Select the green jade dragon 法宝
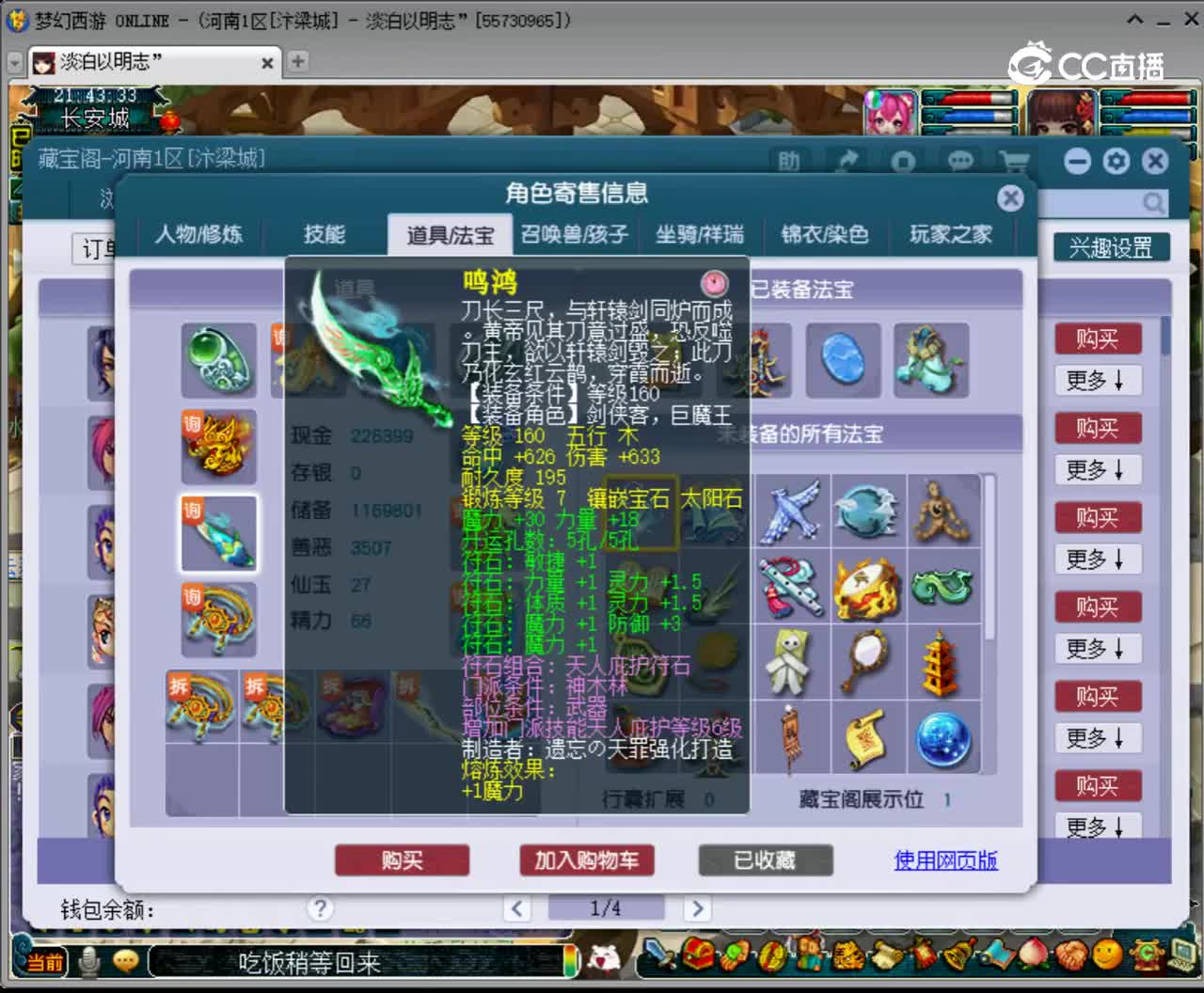Screen dimensions: 1204x993 (943, 587)
